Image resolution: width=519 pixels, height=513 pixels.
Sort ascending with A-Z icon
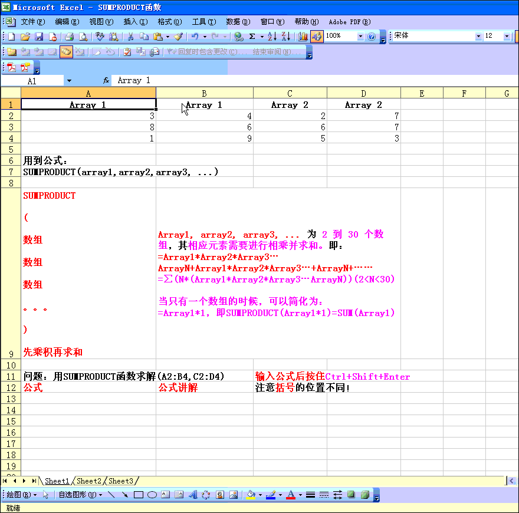click(272, 37)
